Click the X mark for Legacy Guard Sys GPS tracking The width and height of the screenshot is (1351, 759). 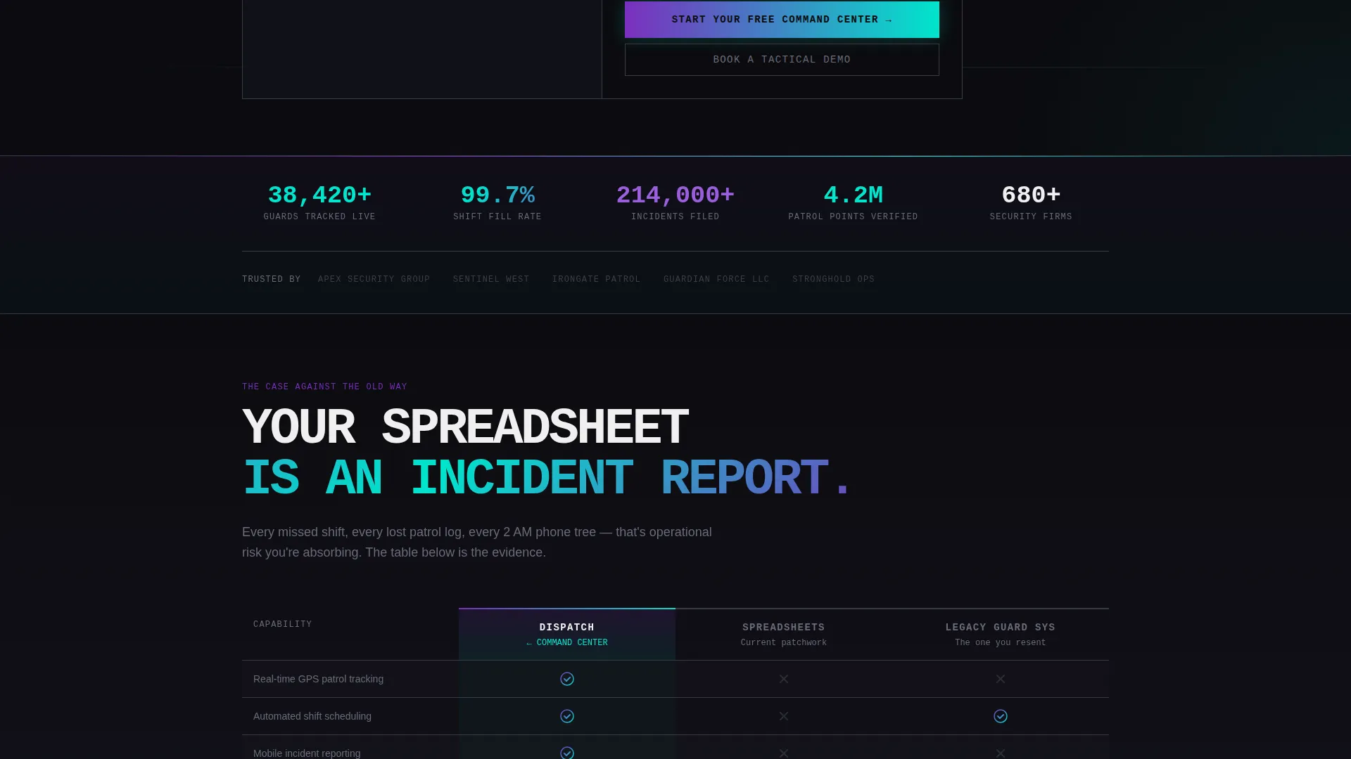tap(1001, 679)
